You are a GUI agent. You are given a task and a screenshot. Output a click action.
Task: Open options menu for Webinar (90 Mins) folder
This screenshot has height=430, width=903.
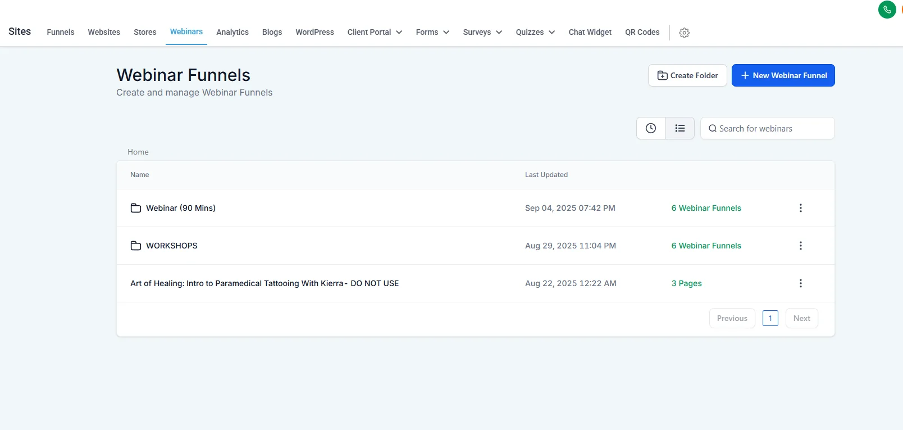point(801,208)
